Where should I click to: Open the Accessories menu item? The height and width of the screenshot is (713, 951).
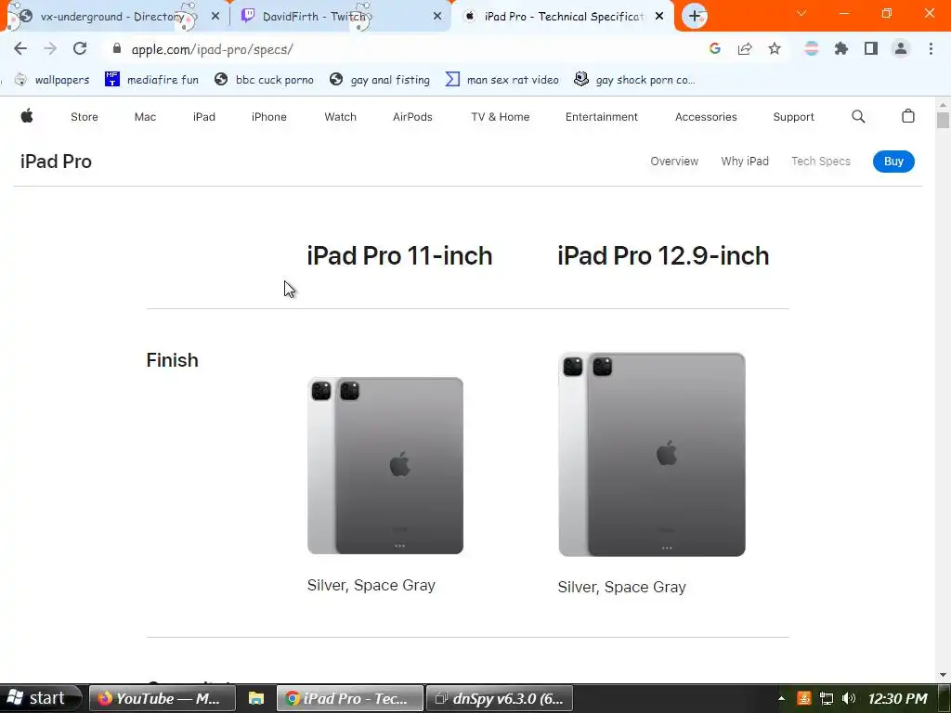tap(706, 117)
